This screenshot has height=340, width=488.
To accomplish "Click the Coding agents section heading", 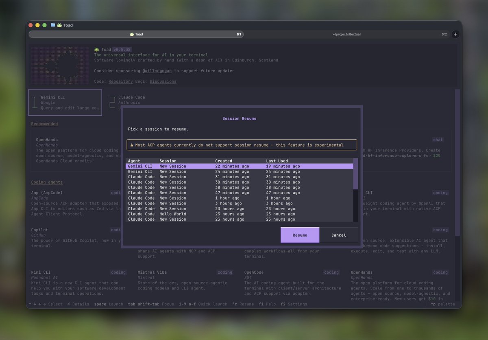I will 47,182.
